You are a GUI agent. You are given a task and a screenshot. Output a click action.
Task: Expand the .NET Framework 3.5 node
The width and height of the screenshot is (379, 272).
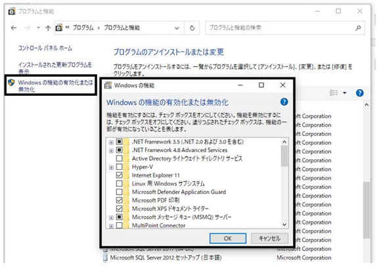[x=111, y=142]
